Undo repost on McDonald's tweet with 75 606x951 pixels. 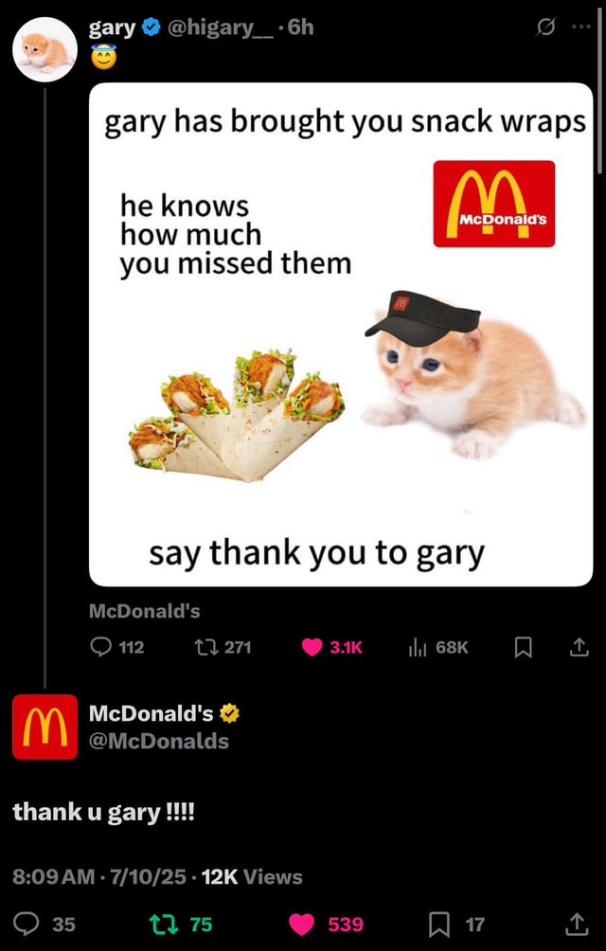coord(181,924)
